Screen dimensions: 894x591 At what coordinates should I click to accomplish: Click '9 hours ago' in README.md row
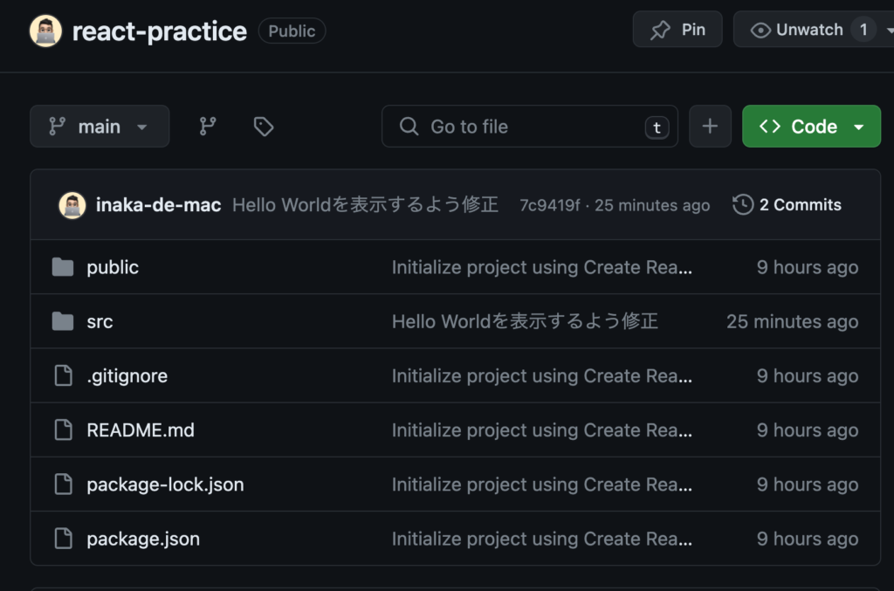(x=808, y=430)
